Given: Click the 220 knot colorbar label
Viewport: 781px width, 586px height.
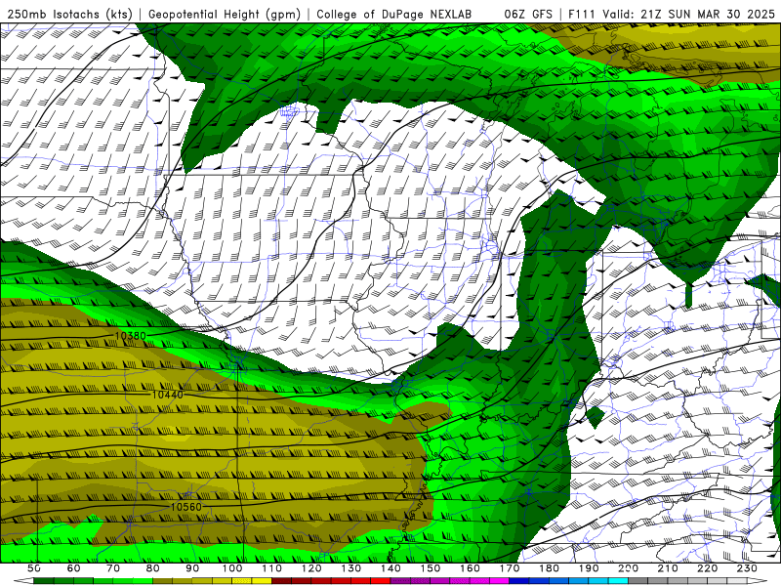Looking at the screenshot, I should pos(707,568).
